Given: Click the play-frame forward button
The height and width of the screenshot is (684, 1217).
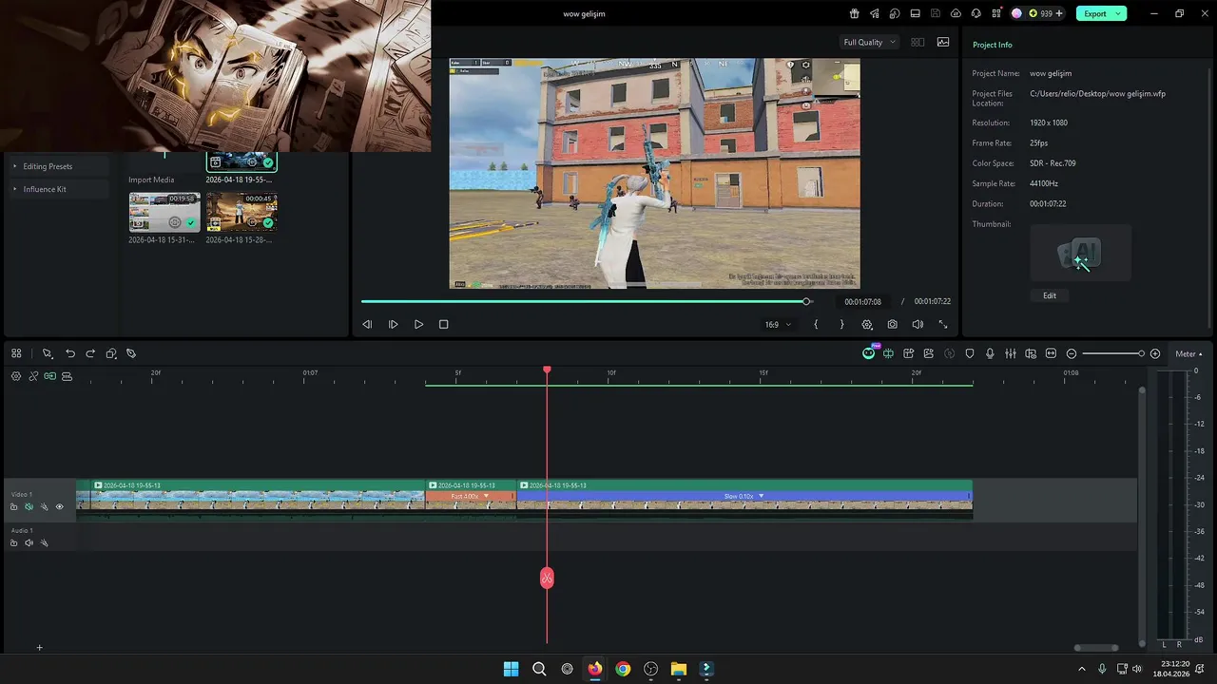Looking at the screenshot, I should pyautogui.click(x=393, y=324).
